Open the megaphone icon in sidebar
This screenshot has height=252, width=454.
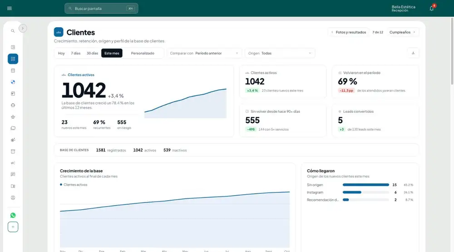13,163
